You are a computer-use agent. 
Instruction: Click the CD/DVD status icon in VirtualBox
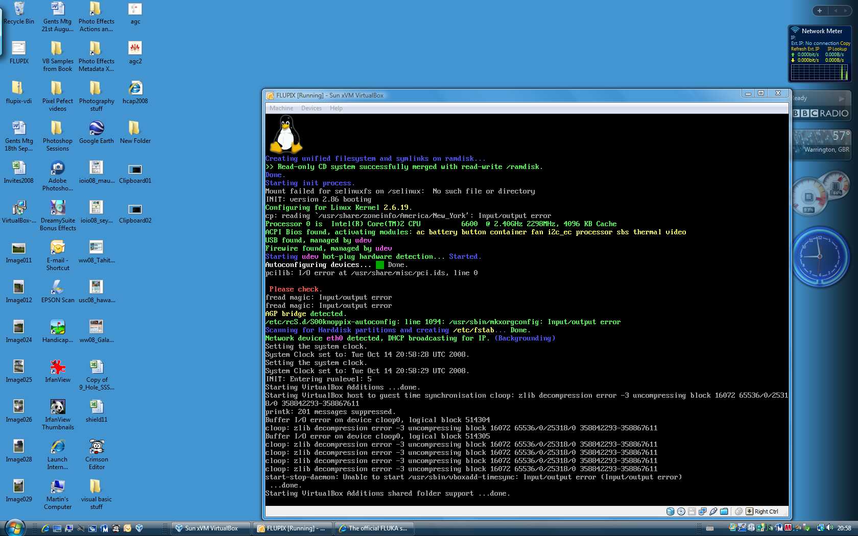[681, 511]
